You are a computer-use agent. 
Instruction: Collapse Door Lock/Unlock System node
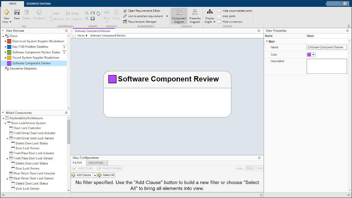click(5, 123)
